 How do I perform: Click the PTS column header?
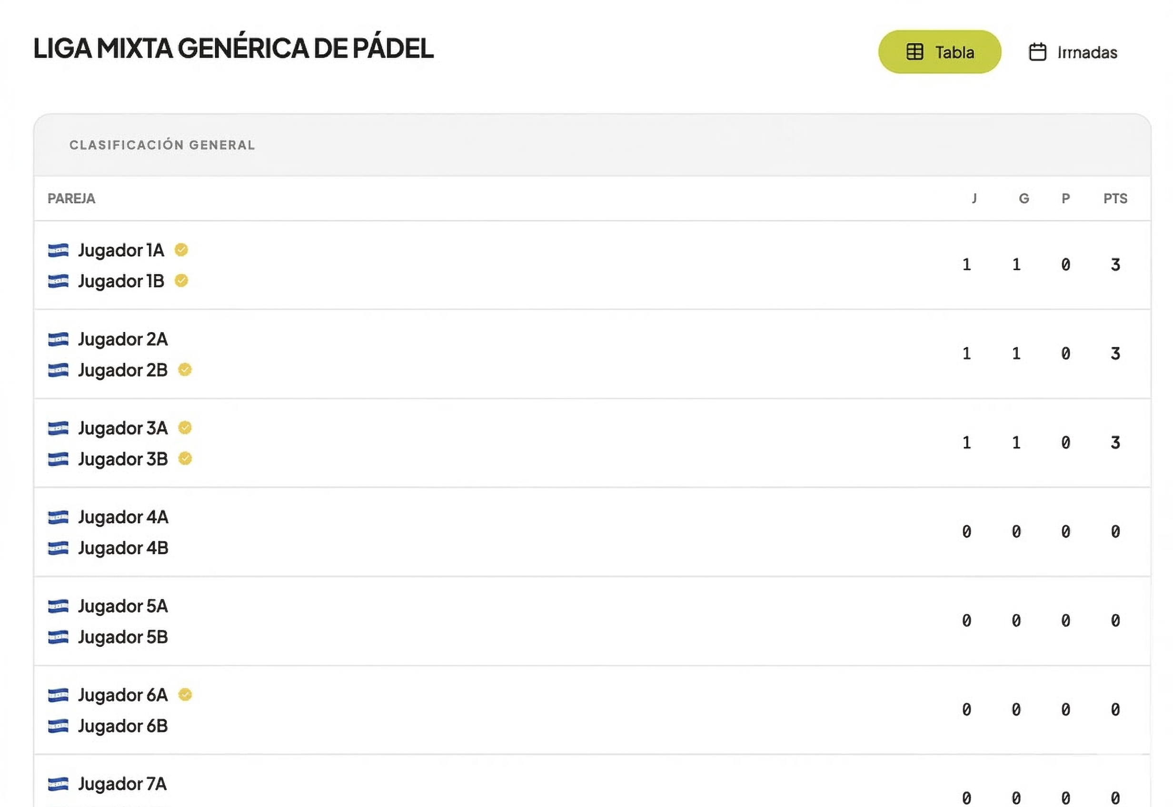(1115, 198)
